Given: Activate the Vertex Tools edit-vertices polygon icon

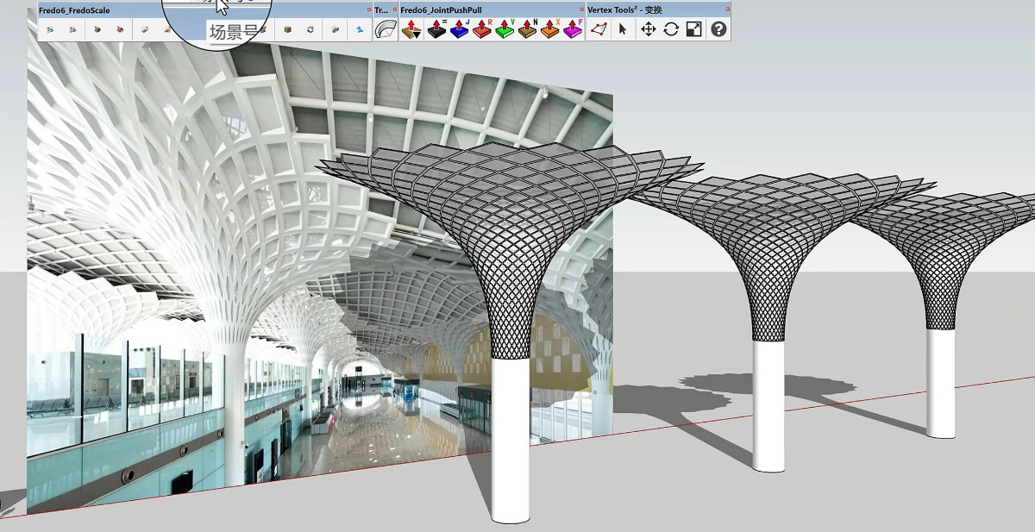Looking at the screenshot, I should [599, 29].
